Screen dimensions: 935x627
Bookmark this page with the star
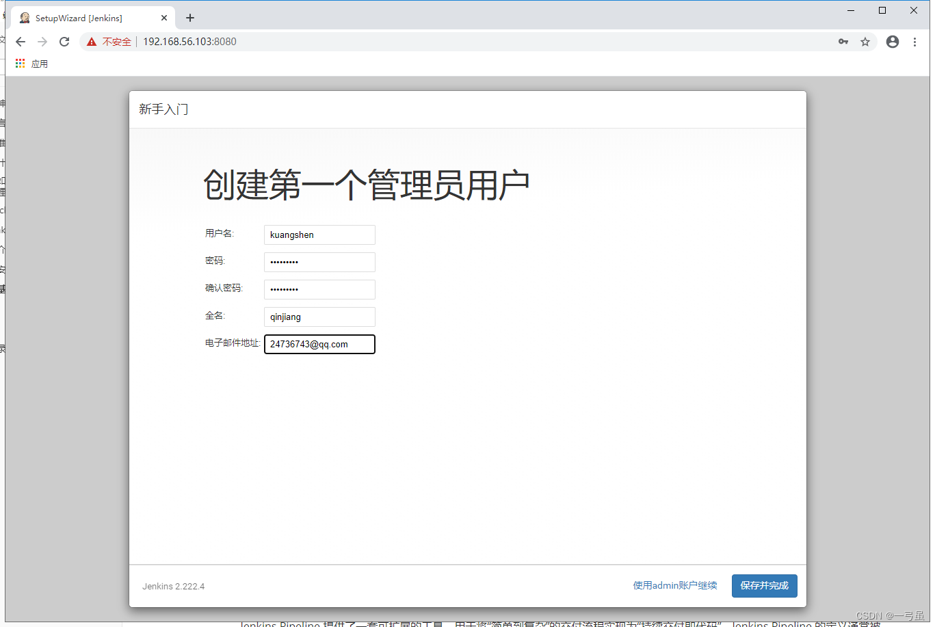click(865, 42)
